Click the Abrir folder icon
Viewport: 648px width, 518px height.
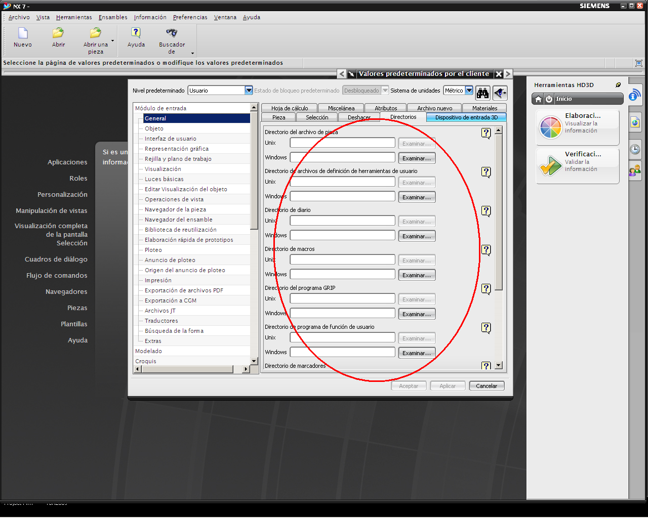click(58, 33)
